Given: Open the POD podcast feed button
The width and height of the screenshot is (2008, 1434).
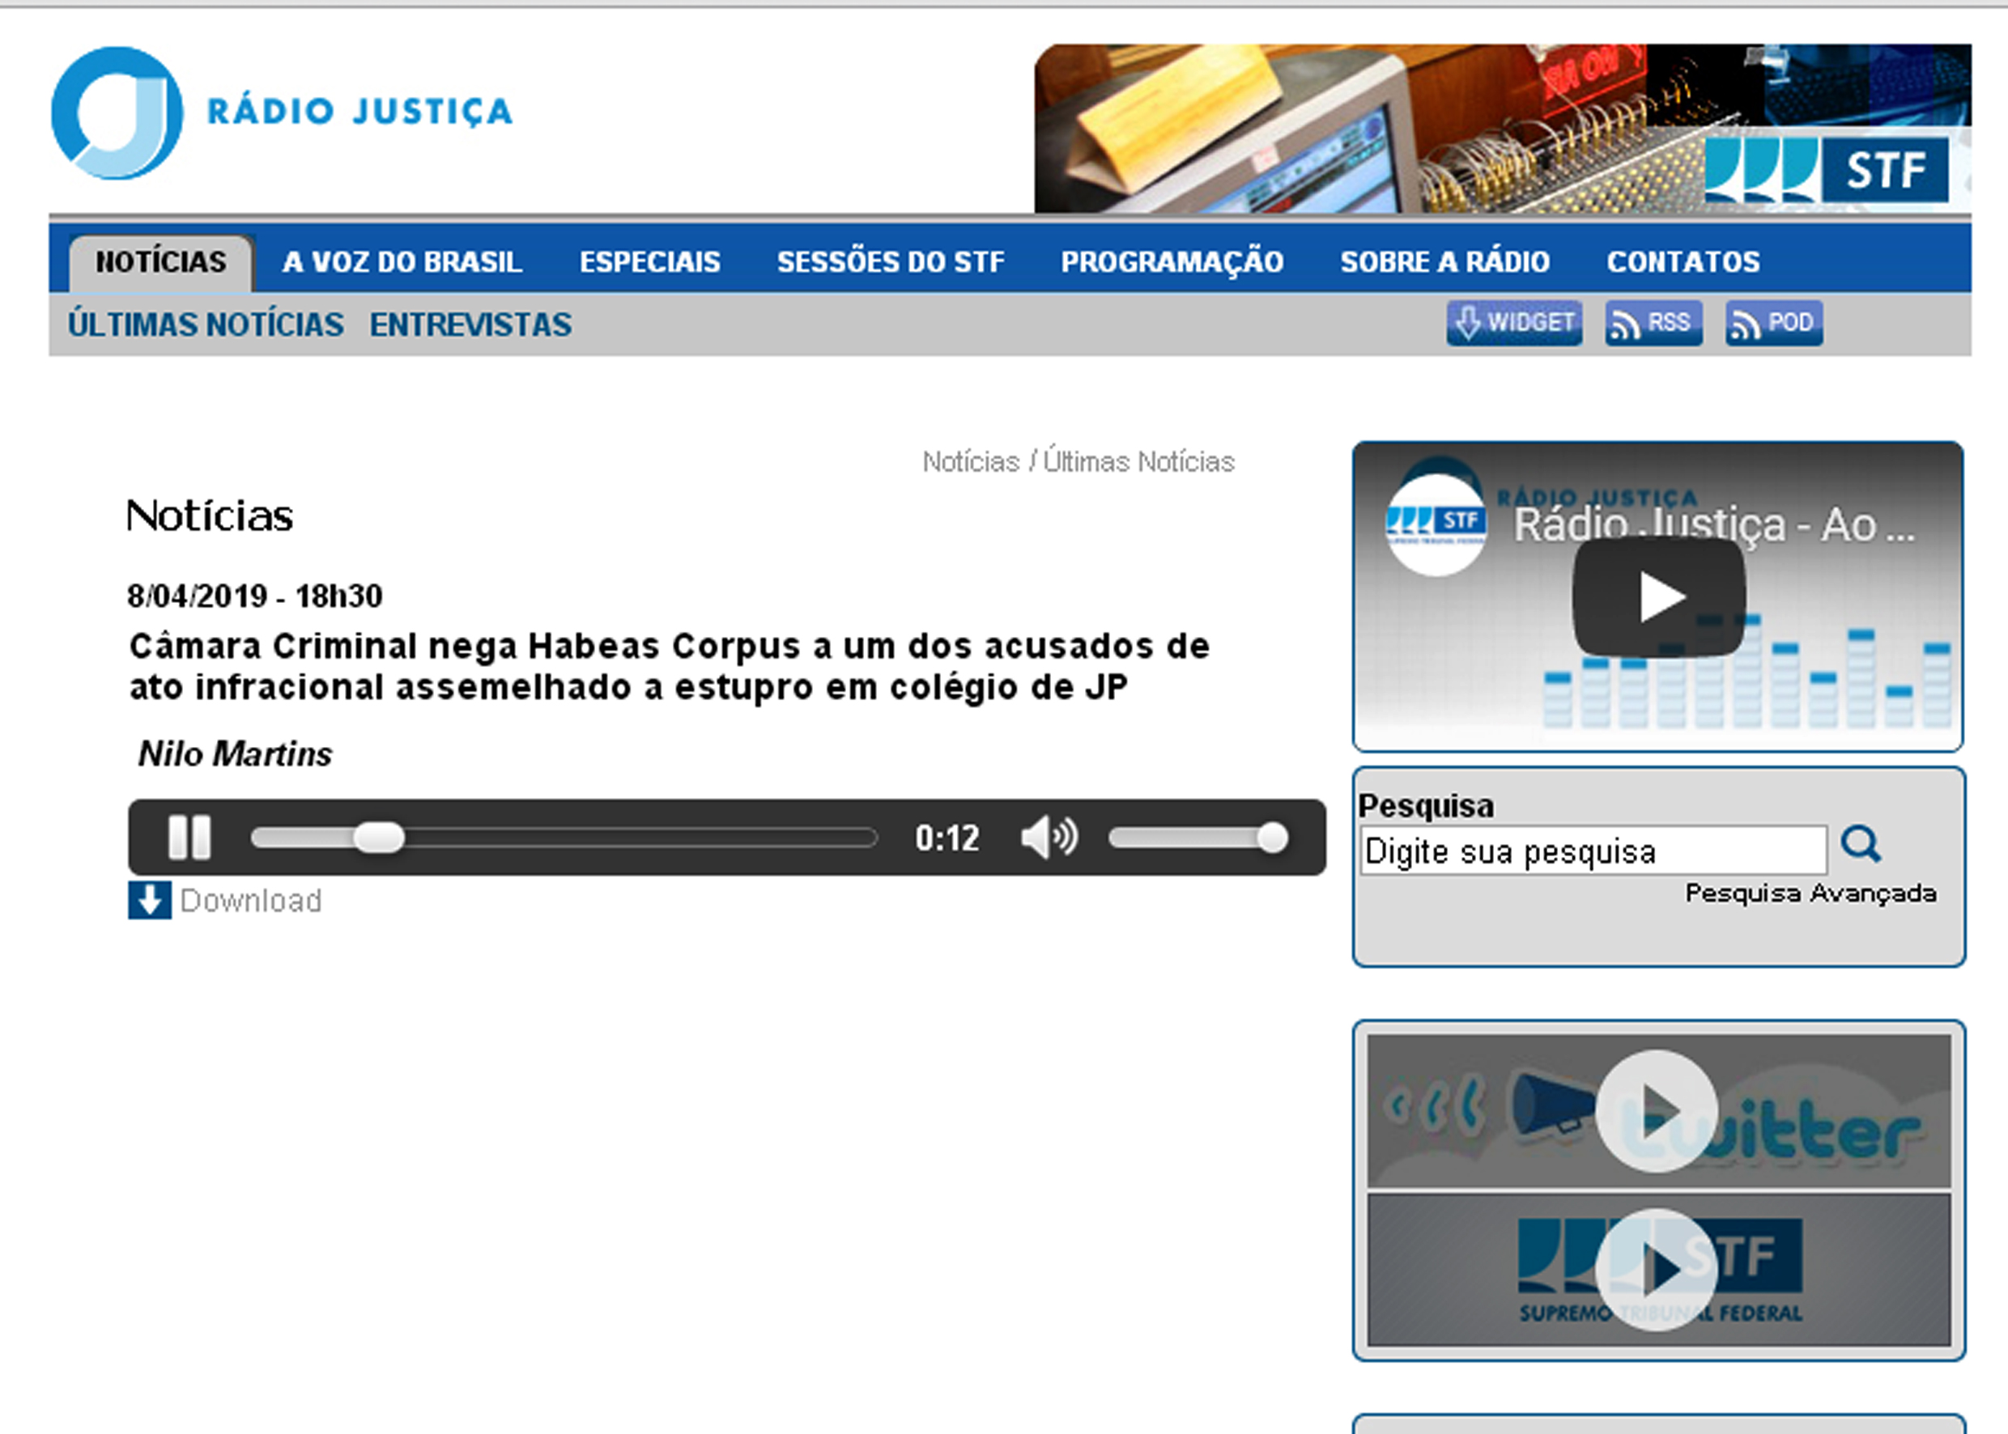Looking at the screenshot, I should [x=1773, y=323].
